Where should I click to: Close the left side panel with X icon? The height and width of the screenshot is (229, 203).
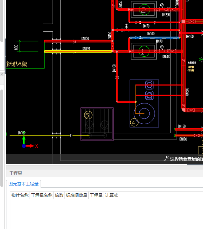[x=2, y=74]
